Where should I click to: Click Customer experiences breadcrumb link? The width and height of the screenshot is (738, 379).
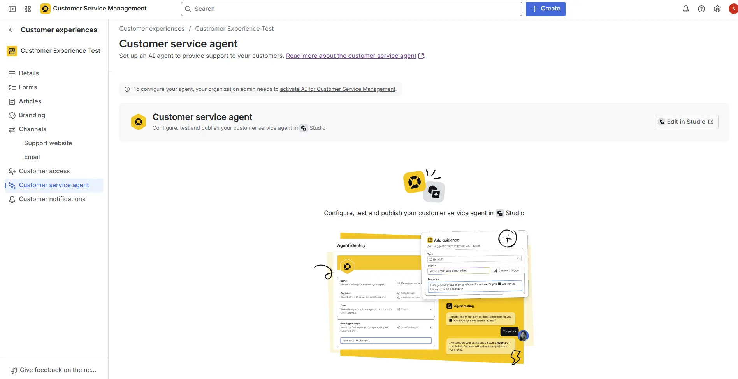coord(152,29)
